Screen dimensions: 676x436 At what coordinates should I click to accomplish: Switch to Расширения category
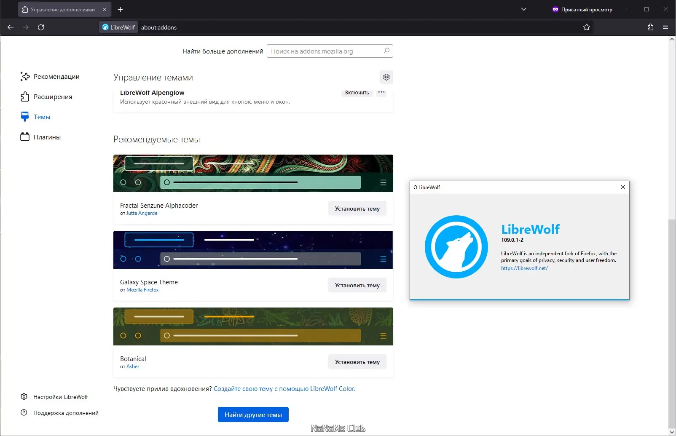tap(46, 97)
